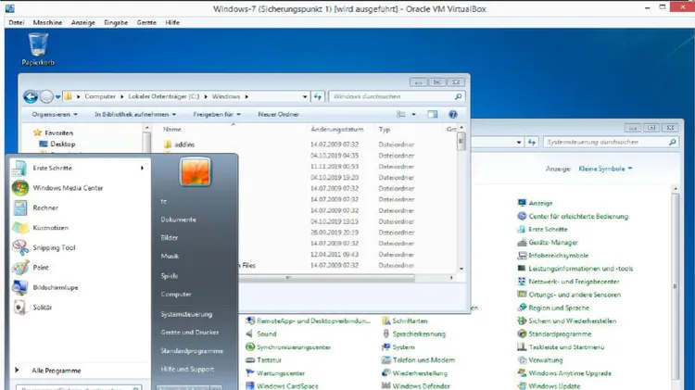
Task: Open Geräte und Drucker from Start menu
Action: 190,333
